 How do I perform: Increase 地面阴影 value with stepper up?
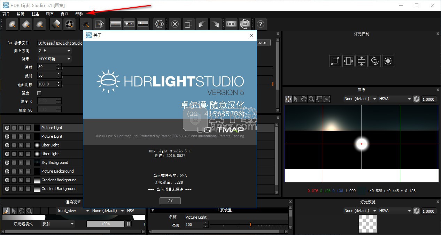tap(59, 83)
